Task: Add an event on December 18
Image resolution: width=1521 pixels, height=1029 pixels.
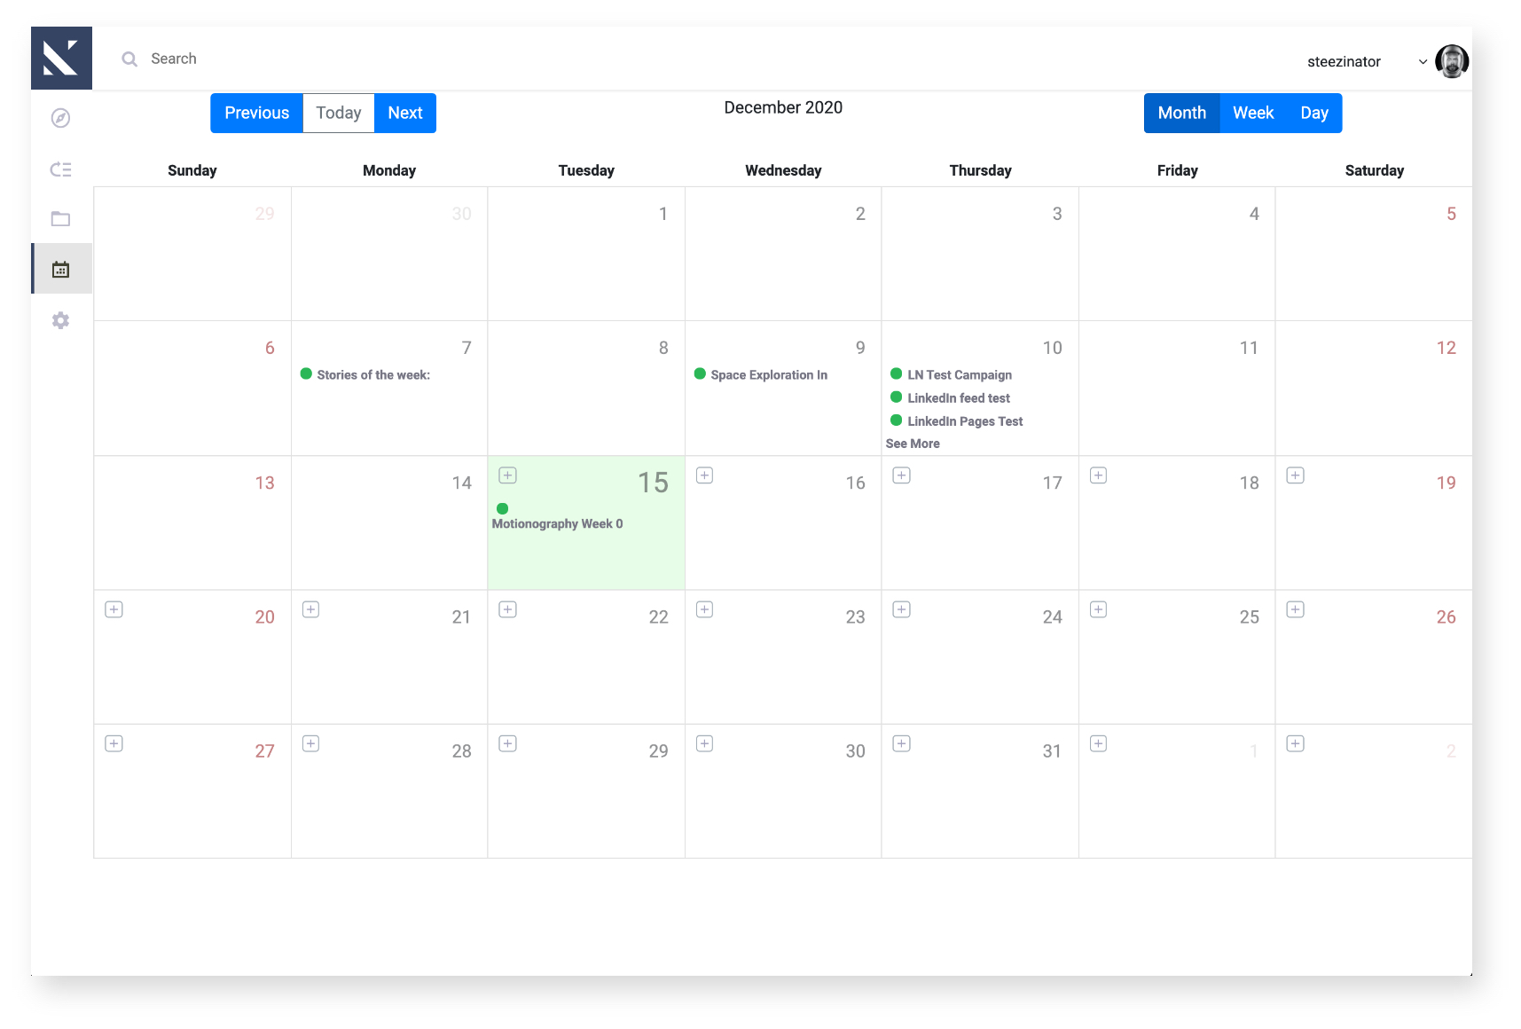Action: click(x=1099, y=475)
